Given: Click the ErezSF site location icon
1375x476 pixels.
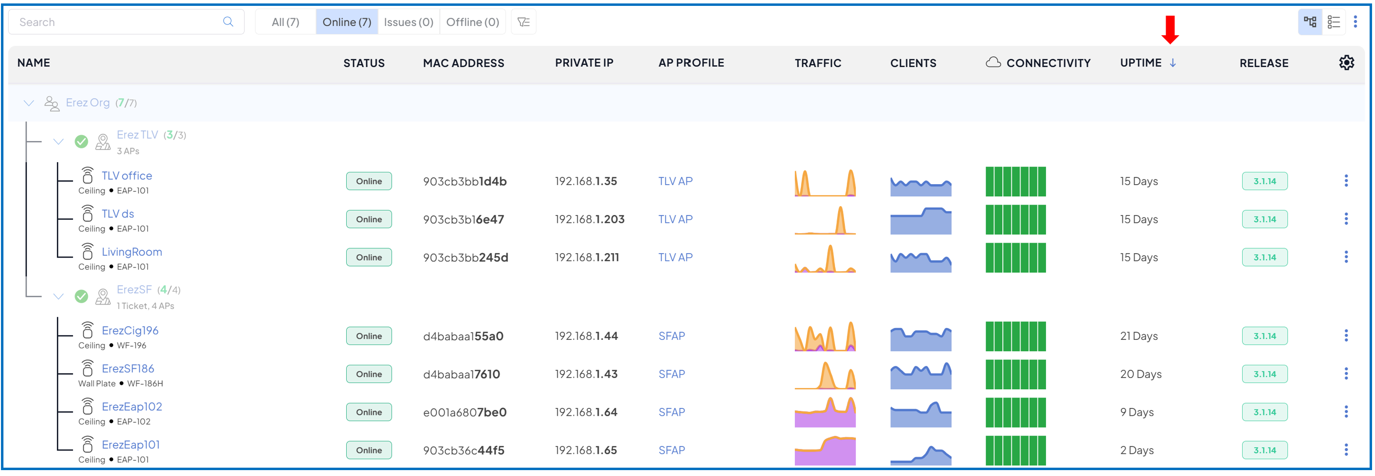Looking at the screenshot, I should (102, 296).
